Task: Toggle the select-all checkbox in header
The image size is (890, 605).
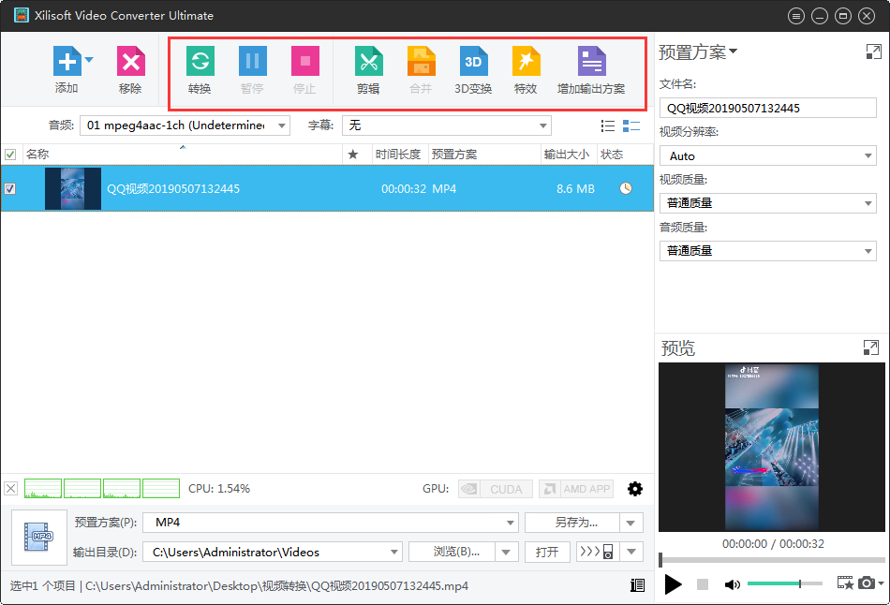Action: pyautogui.click(x=10, y=155)
